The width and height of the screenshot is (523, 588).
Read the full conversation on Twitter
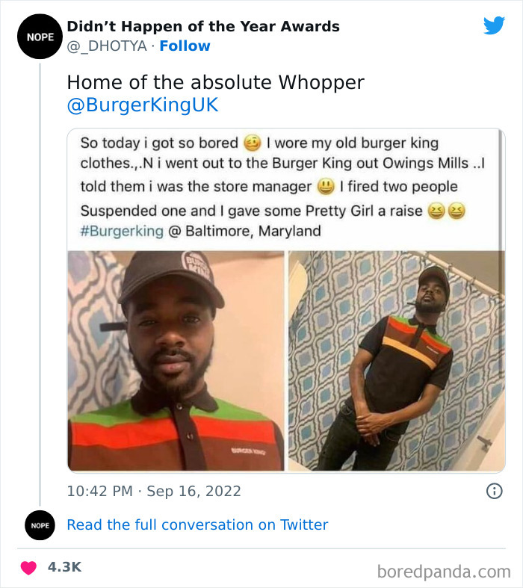click(197, 525)
